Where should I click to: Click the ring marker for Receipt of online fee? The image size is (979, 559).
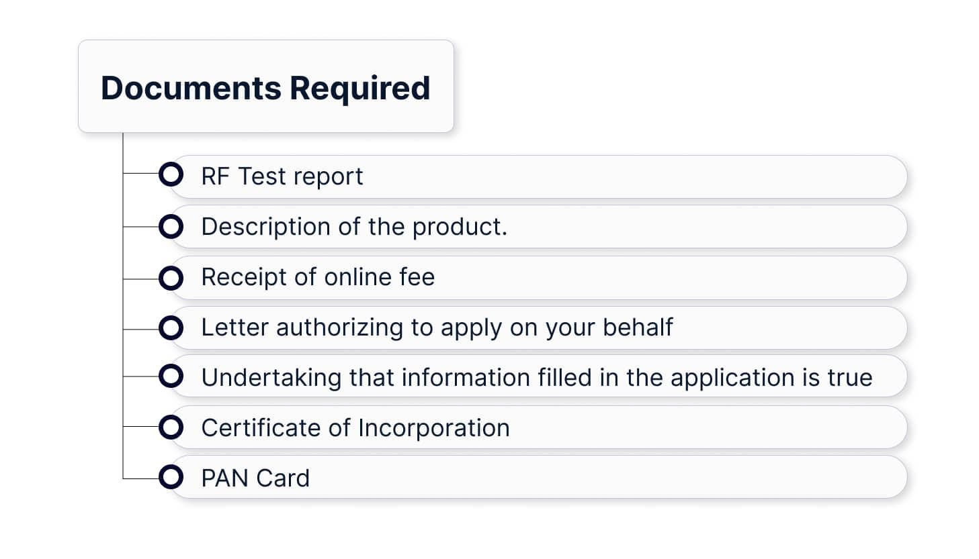click(x=171, y=278)
